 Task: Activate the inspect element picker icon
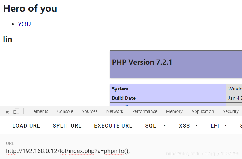(x=7, y=111)
